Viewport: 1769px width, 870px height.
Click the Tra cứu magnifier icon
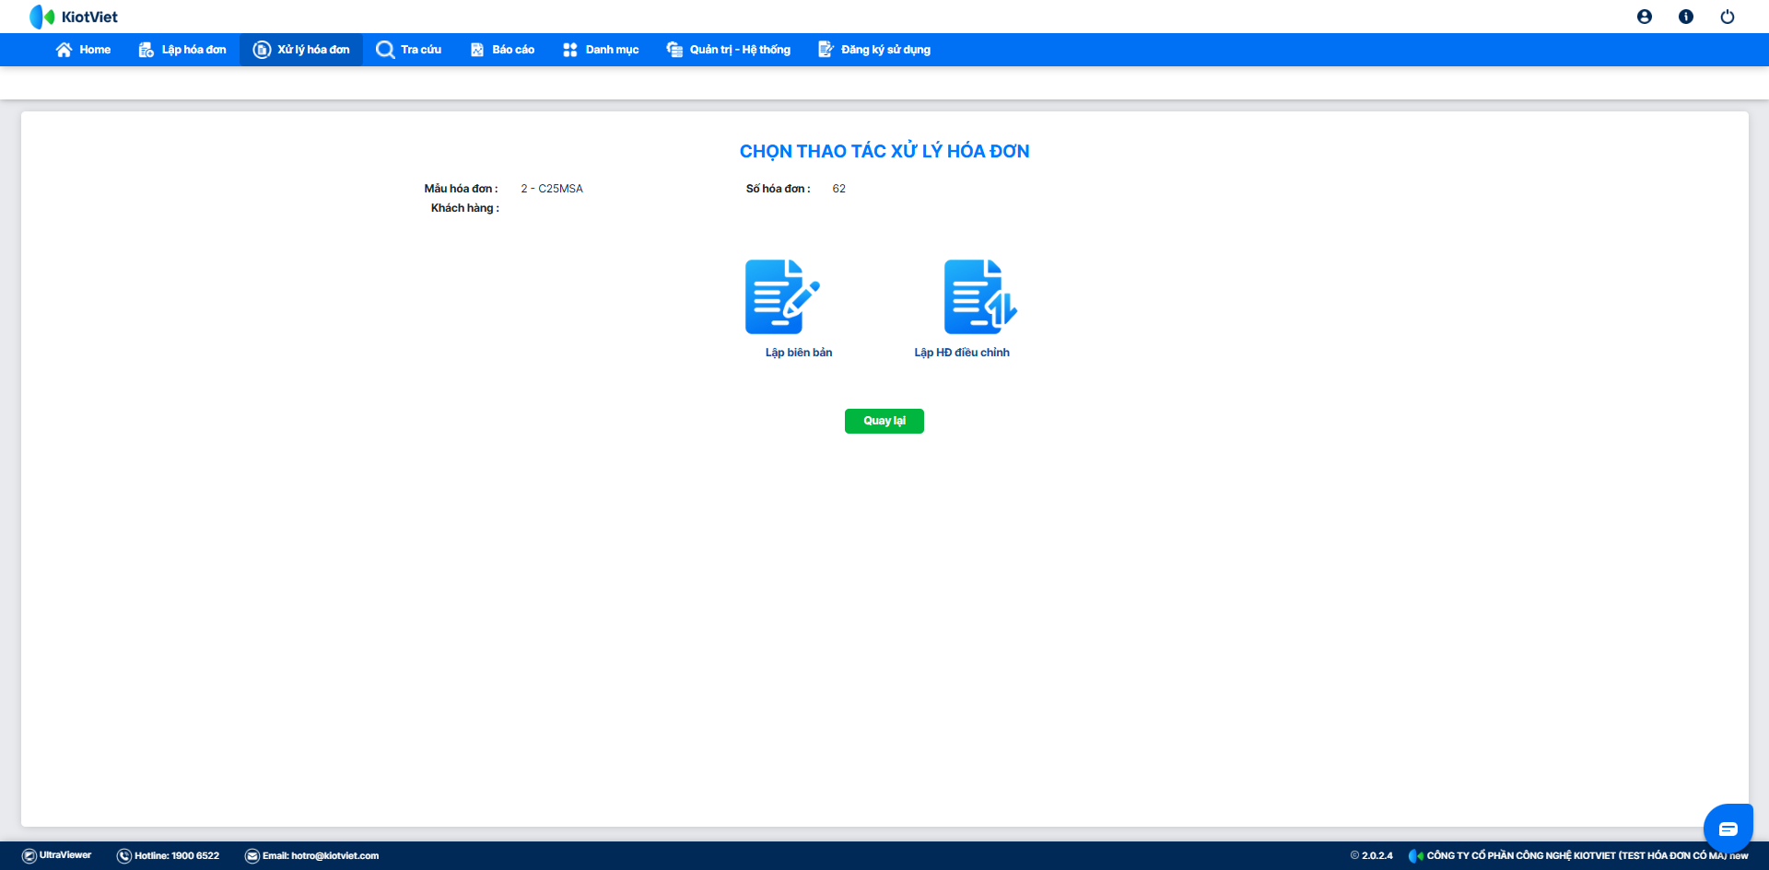pos(385,50)
